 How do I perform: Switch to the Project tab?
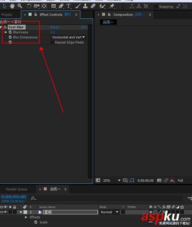[7, 15]
